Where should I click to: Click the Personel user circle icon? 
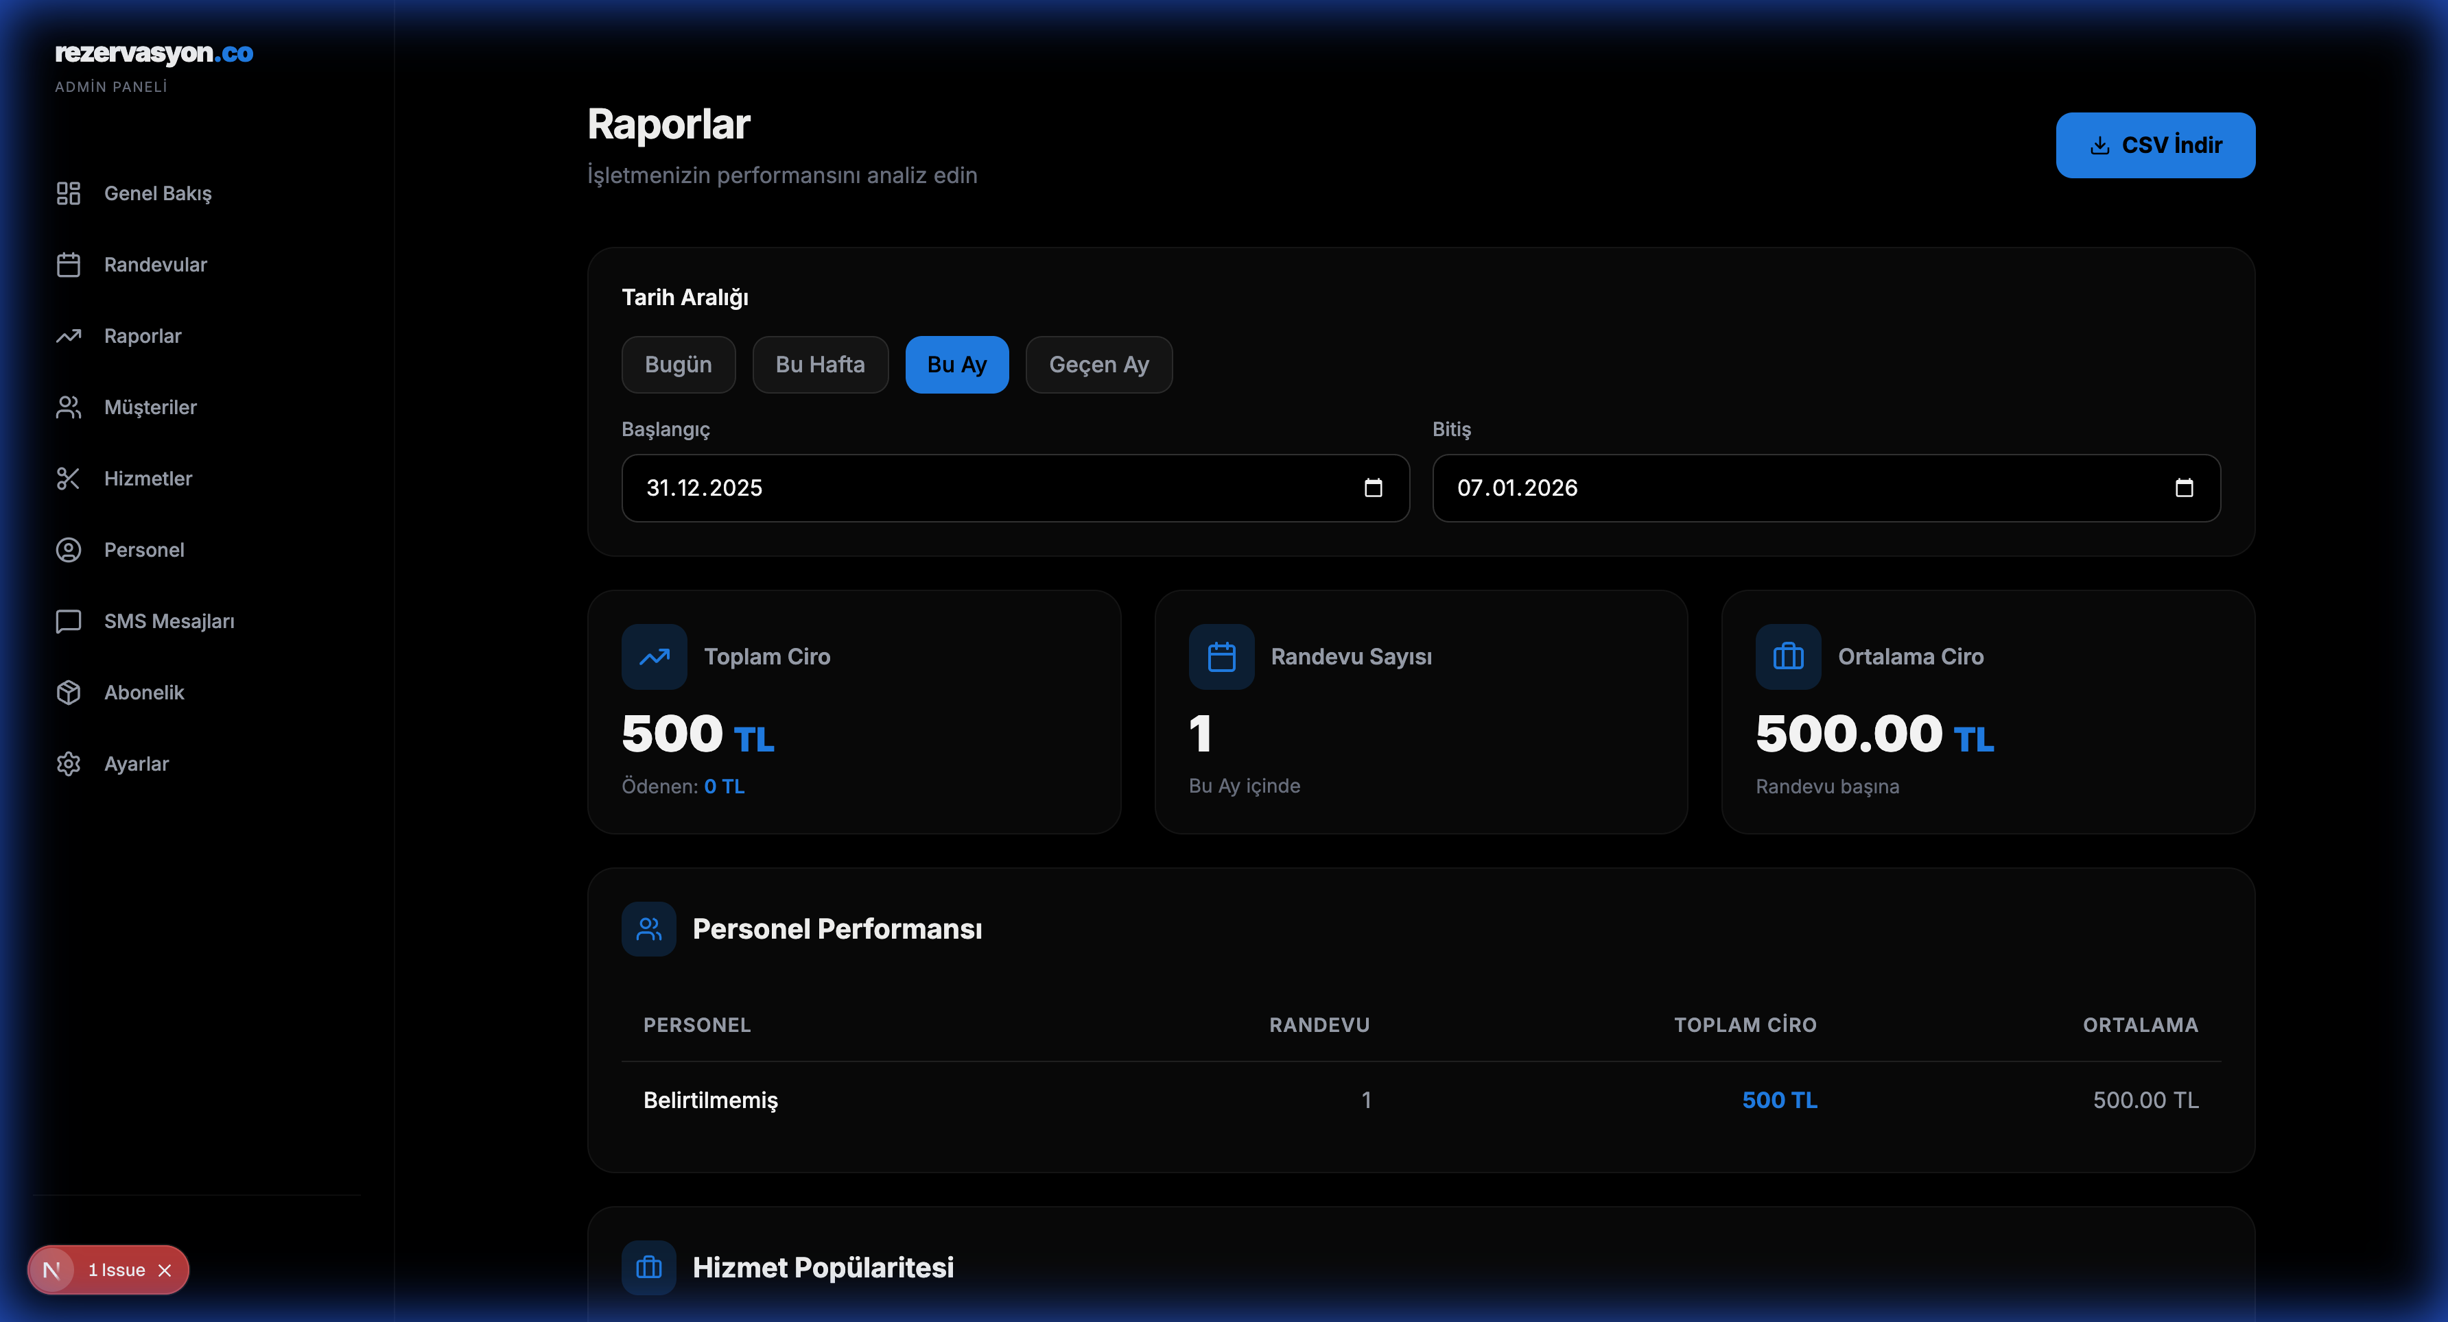click(69, 550)
